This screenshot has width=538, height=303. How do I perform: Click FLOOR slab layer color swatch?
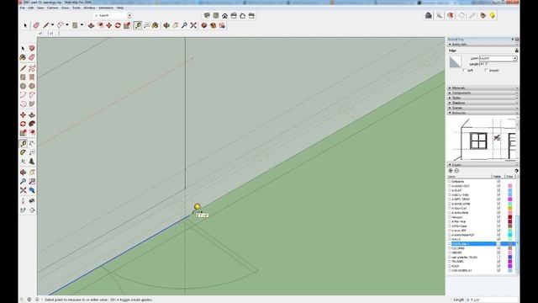(x=510, y=243)
